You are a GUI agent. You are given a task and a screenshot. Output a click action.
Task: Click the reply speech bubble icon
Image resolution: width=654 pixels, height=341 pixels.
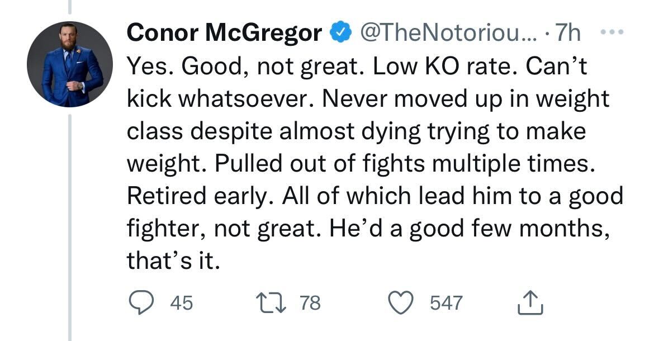[x=141, y=302]
